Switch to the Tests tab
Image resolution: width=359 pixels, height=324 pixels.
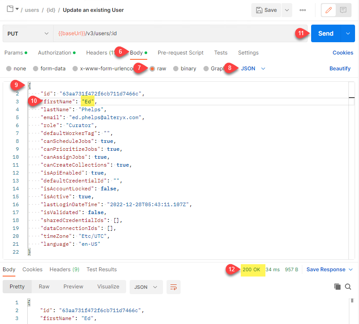(x=221, y=52)
